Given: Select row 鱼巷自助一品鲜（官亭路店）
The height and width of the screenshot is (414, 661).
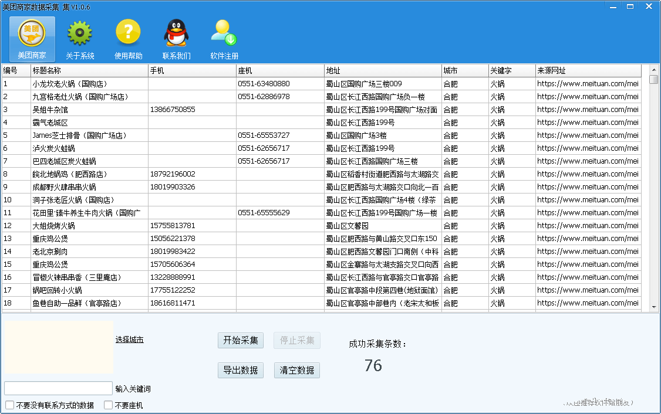Looking at the screenshot, I should pyautogui.click(x=322, y=303).
